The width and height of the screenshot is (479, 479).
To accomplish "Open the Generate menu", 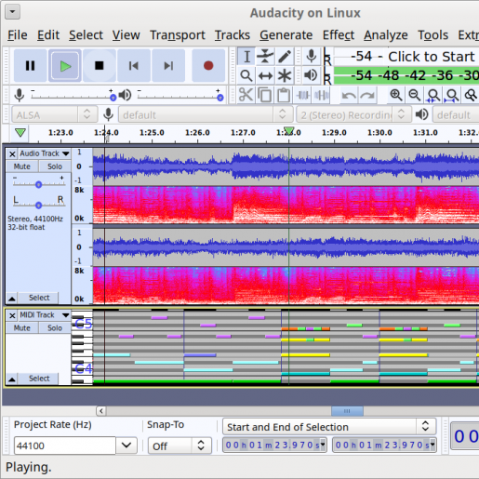I will pos(286,35).
